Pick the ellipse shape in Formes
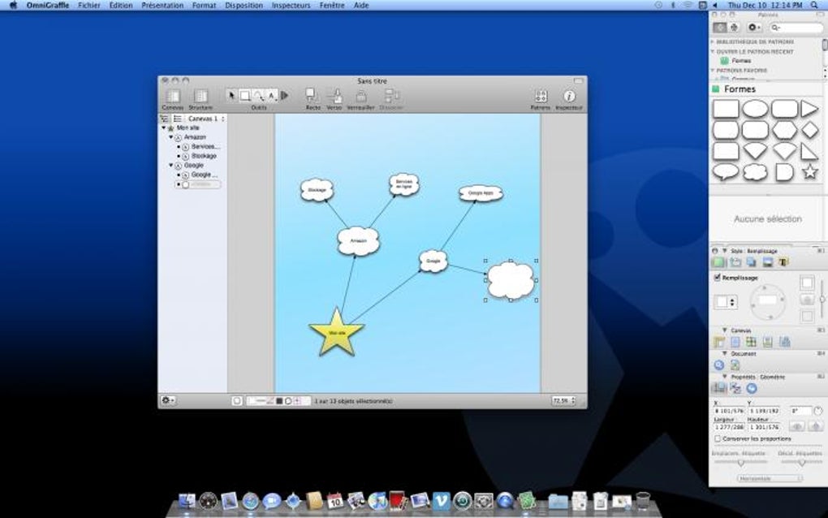The height and width of the screenshot is (518, 828). tap(755, 109)
